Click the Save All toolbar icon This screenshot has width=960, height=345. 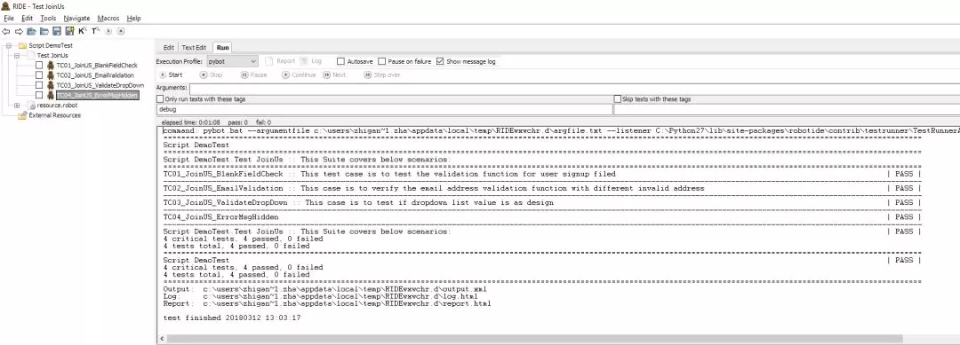69,30
